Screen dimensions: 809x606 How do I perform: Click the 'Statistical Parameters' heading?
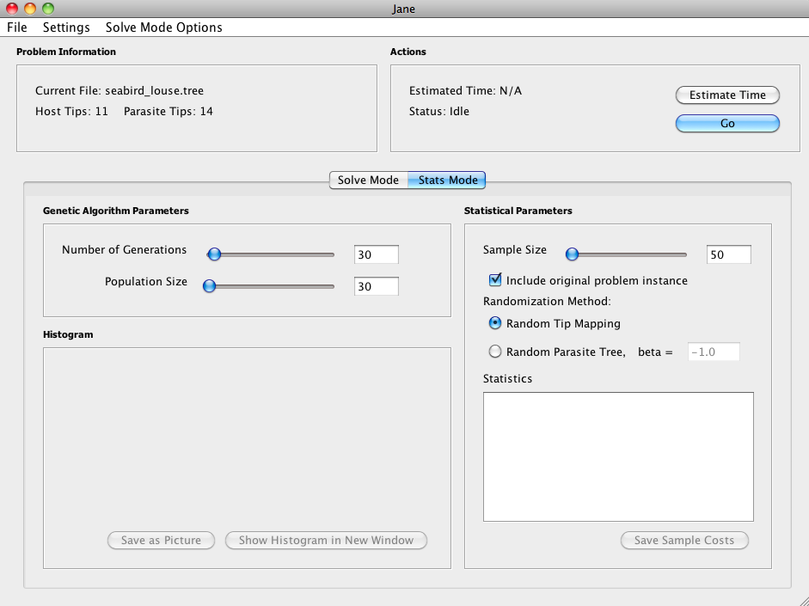click(x=518, y=211)
